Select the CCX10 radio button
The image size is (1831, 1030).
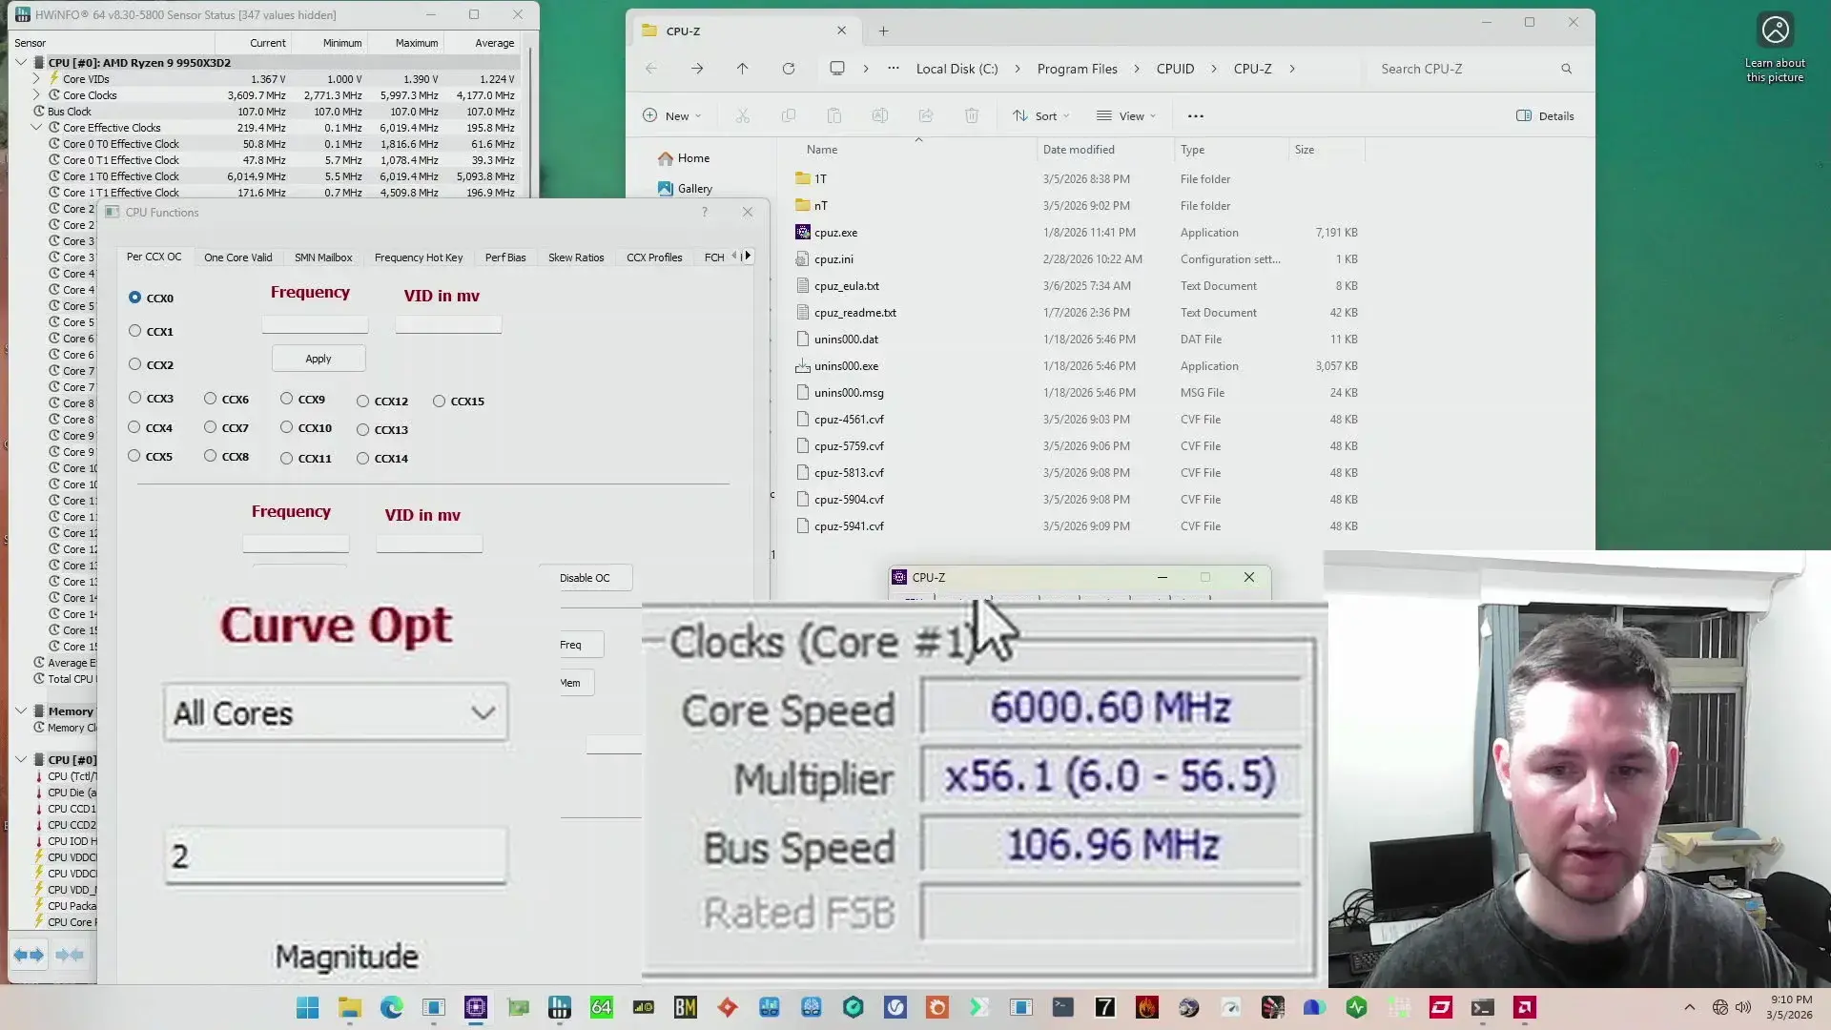(286, 427)
